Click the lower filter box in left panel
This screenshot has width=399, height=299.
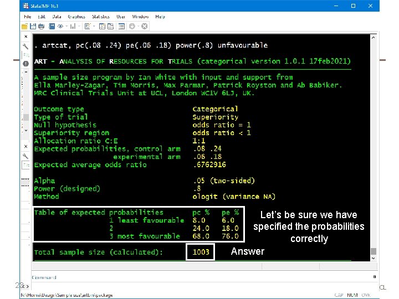[x=26, y=165]
